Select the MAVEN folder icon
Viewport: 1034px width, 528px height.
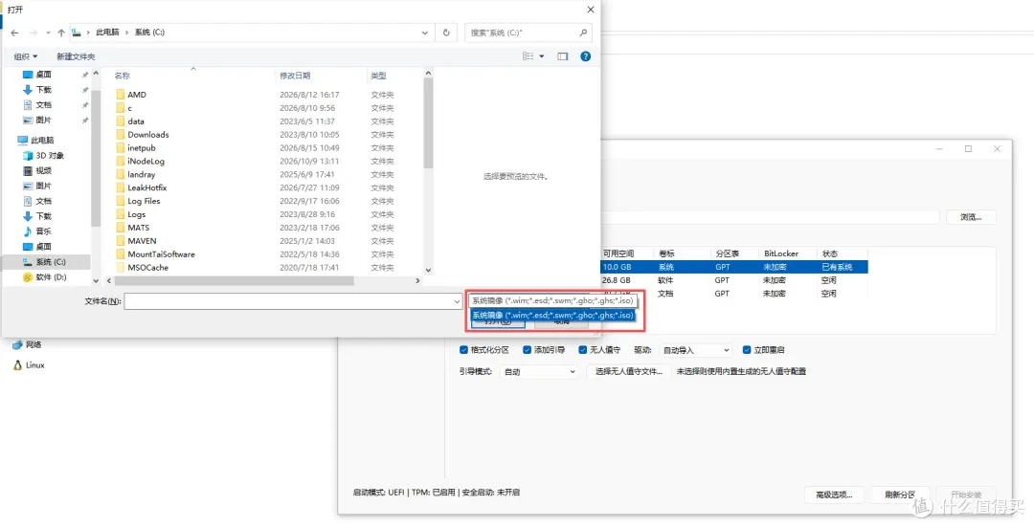pos(120,241)
